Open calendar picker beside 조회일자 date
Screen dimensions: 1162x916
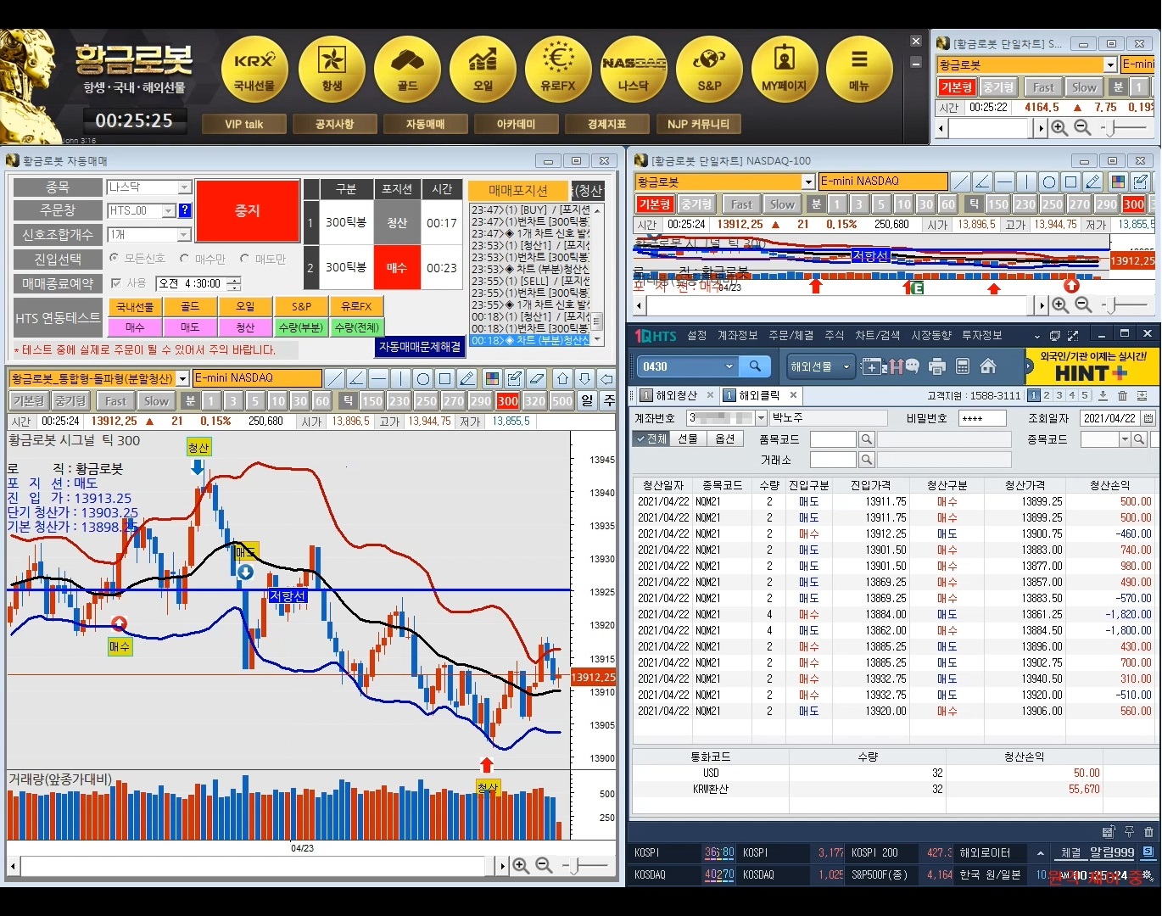pyautogui.click(x=1148, y=418)
